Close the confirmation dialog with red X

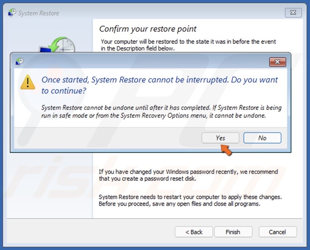click(x=277, y=62)
